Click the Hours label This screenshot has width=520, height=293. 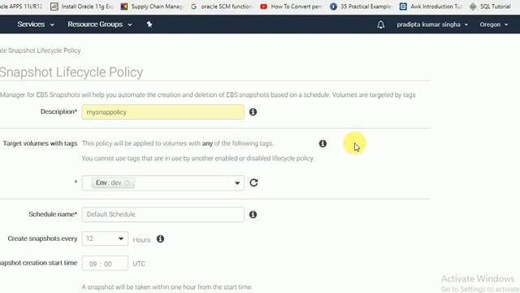pyautogui.click(x=141, y=239)
